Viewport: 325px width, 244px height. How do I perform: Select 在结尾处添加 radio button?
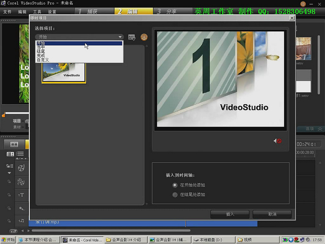point(175,195)
